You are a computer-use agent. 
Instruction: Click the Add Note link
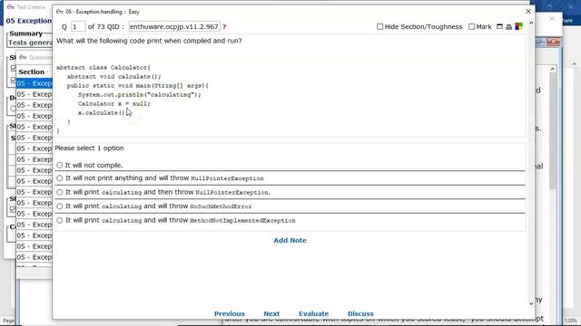point(290,240)
